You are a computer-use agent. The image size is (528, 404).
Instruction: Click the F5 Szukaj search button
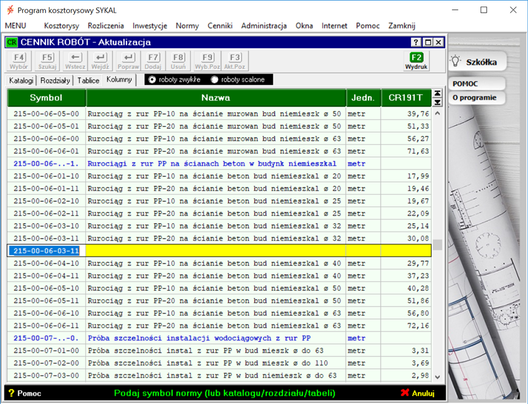click(47, 61)
